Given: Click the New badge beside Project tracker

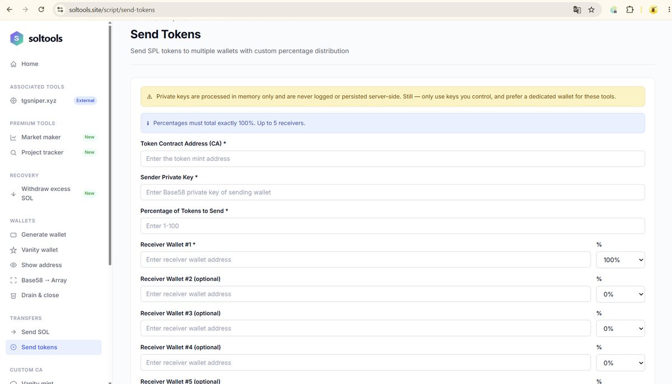Looking at the screenshot, I should (x=90, y=152).
